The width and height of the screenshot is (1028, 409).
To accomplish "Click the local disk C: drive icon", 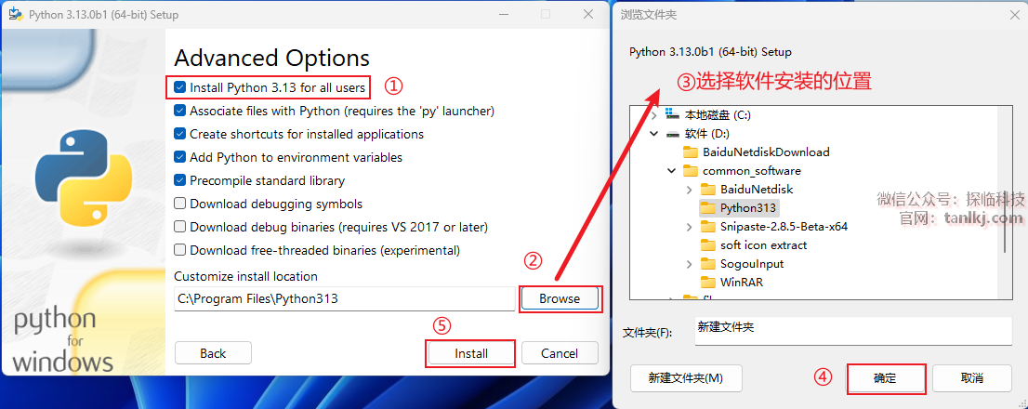I will [x=673, y=115].
